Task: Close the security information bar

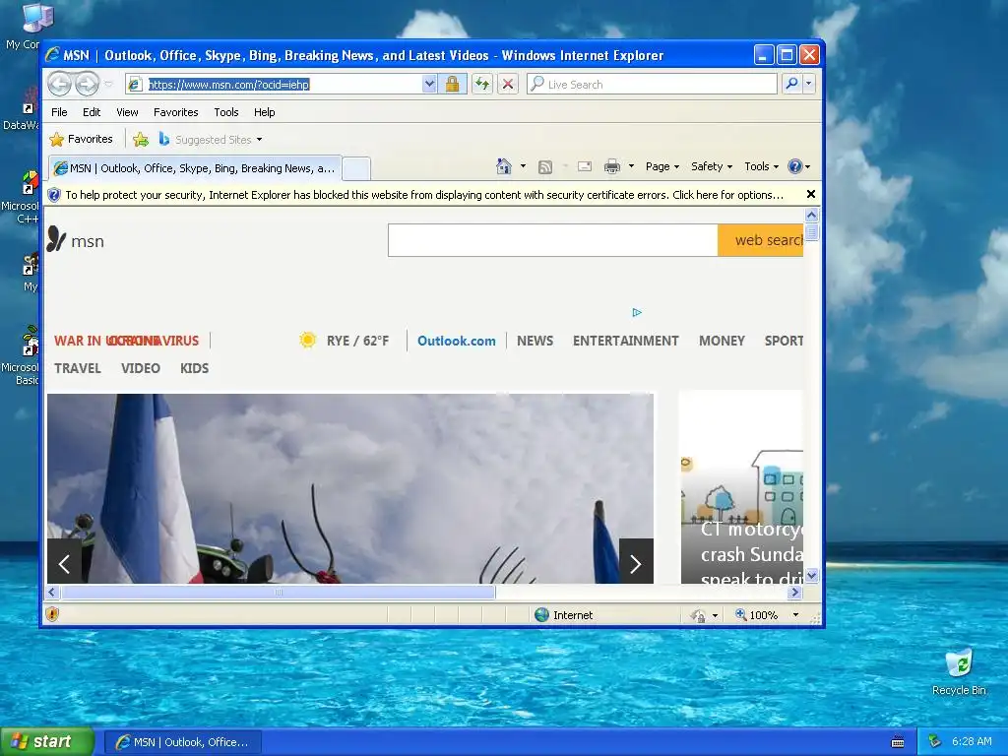Action: point(811,194)
